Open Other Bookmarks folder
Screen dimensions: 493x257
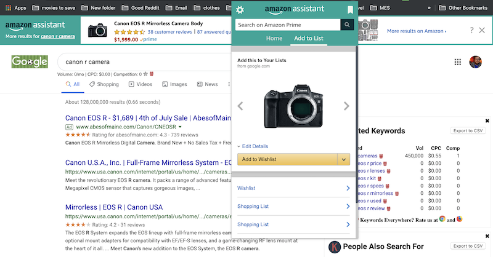[x=463, y=8]
